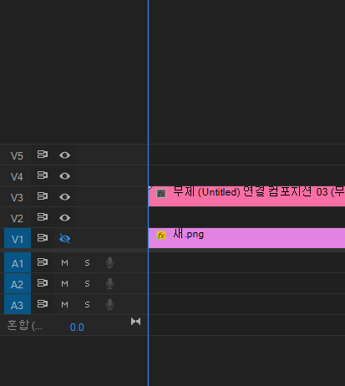345x386 pixels.
Task: Toggle sync lock on track V4
Action: (43, 175)
